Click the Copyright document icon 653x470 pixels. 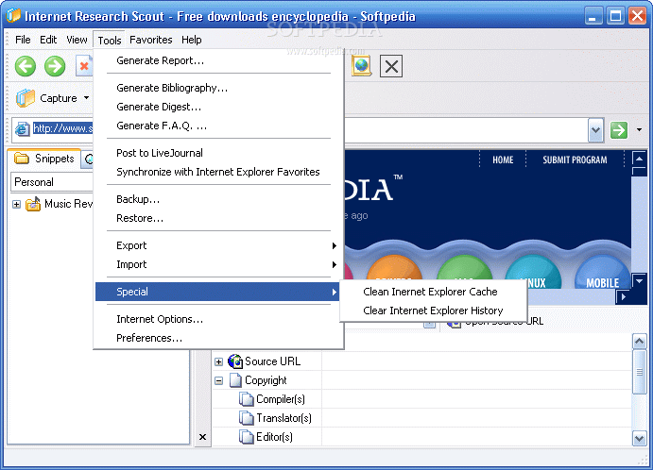(x=235, y=380)
